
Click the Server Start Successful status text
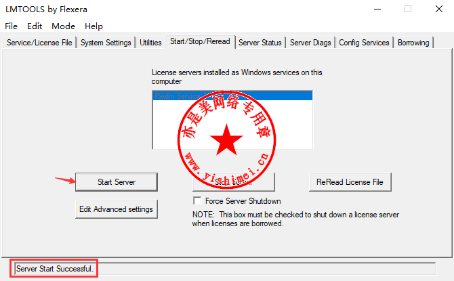click(54, 269)
